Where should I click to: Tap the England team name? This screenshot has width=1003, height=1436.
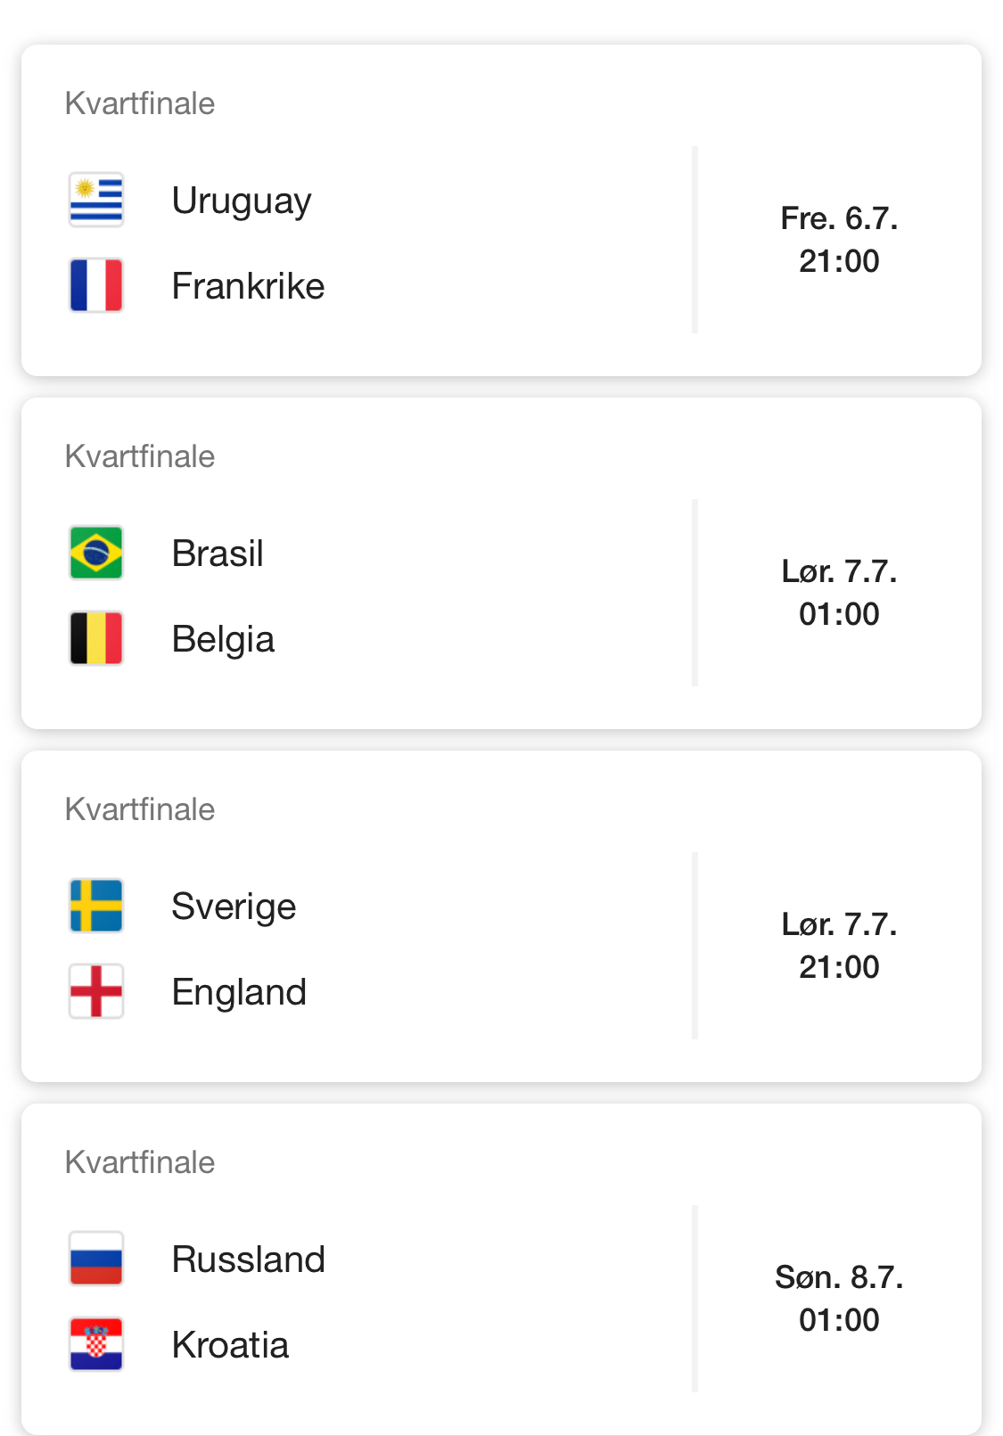(239, 993)
